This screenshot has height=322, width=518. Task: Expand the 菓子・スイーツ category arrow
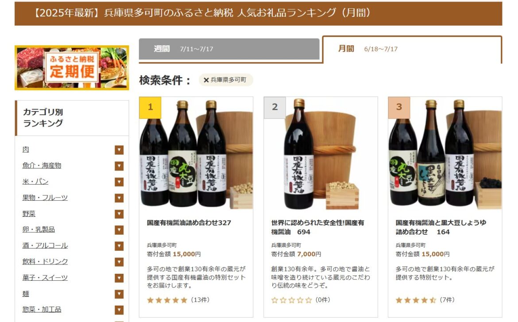tap(119, 278)
